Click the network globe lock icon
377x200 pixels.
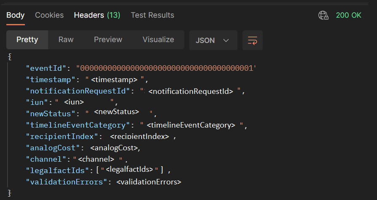tap(323, 16)
